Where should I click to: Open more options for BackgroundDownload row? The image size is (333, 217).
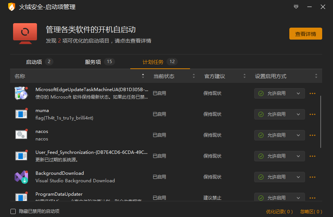(x=312, y=177)
